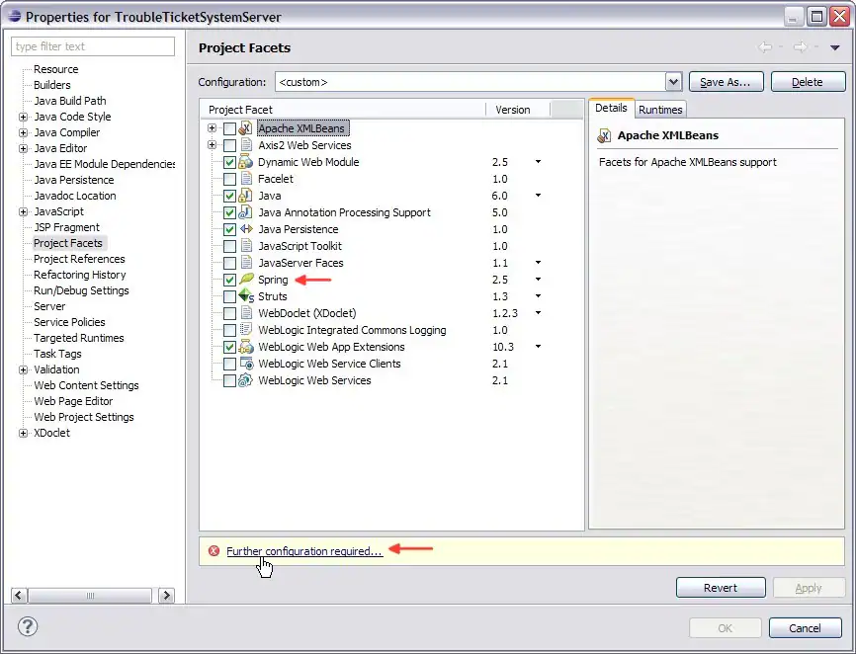Select Server in properties tree
This screenshot has width=856, height=654.
pyautogui.click(x=49, y=306)
